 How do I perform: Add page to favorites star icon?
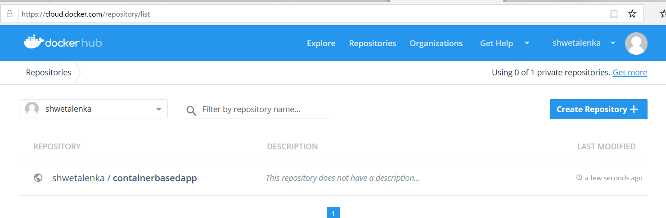pos(632,14)
